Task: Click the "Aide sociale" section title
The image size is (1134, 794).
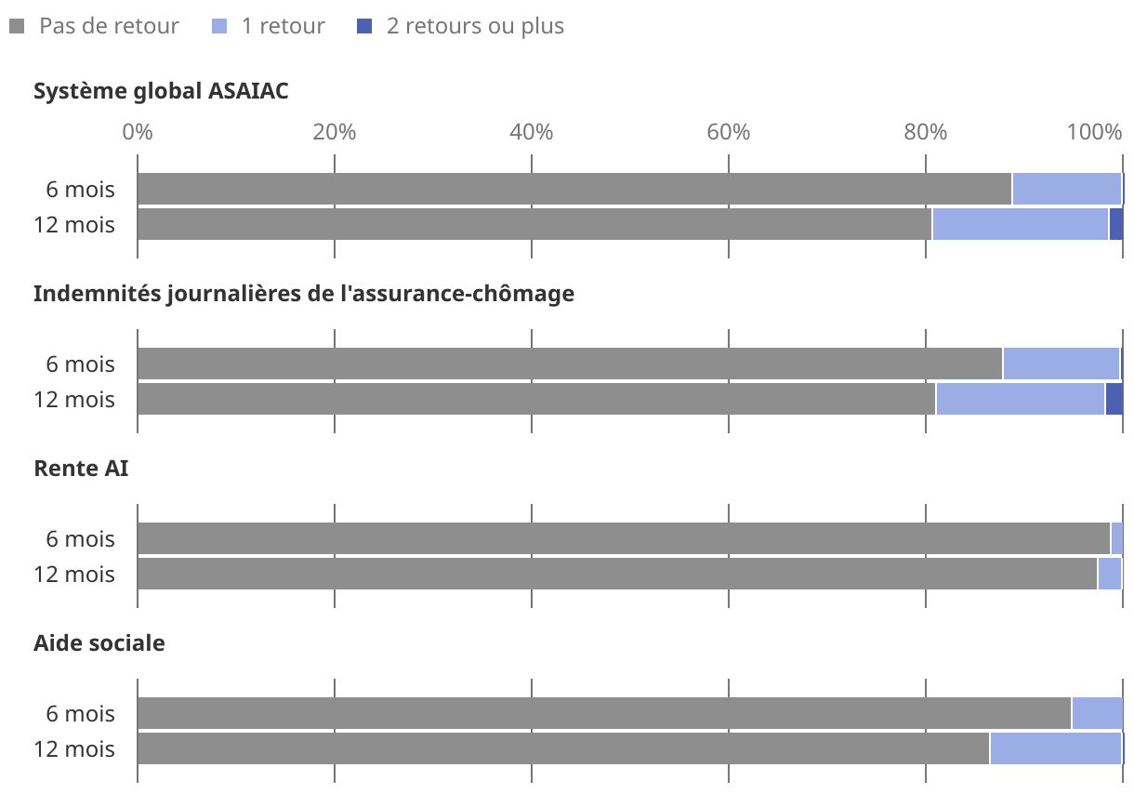Action: click(99, 643)
